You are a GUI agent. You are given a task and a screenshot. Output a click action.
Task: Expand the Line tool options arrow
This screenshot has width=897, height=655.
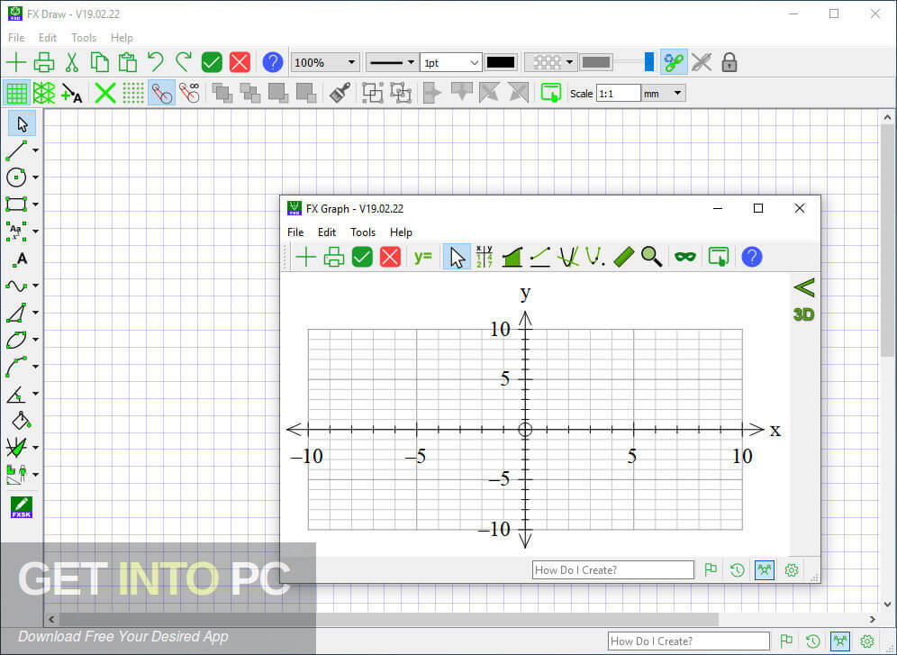pos(35,150)
